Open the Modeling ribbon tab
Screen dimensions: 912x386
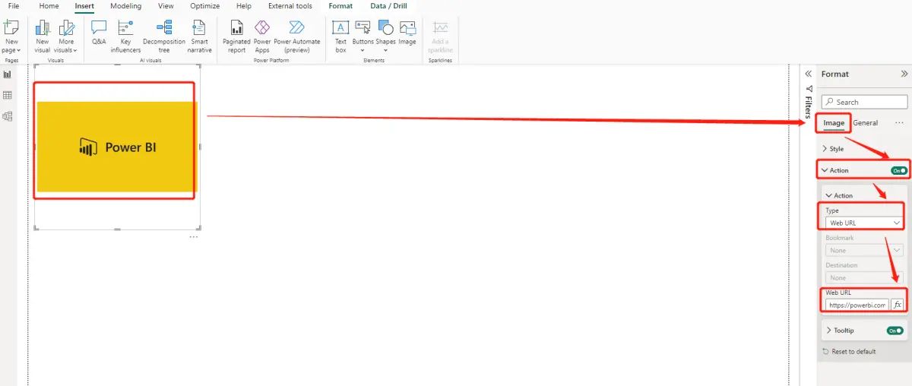pos(125,6)
